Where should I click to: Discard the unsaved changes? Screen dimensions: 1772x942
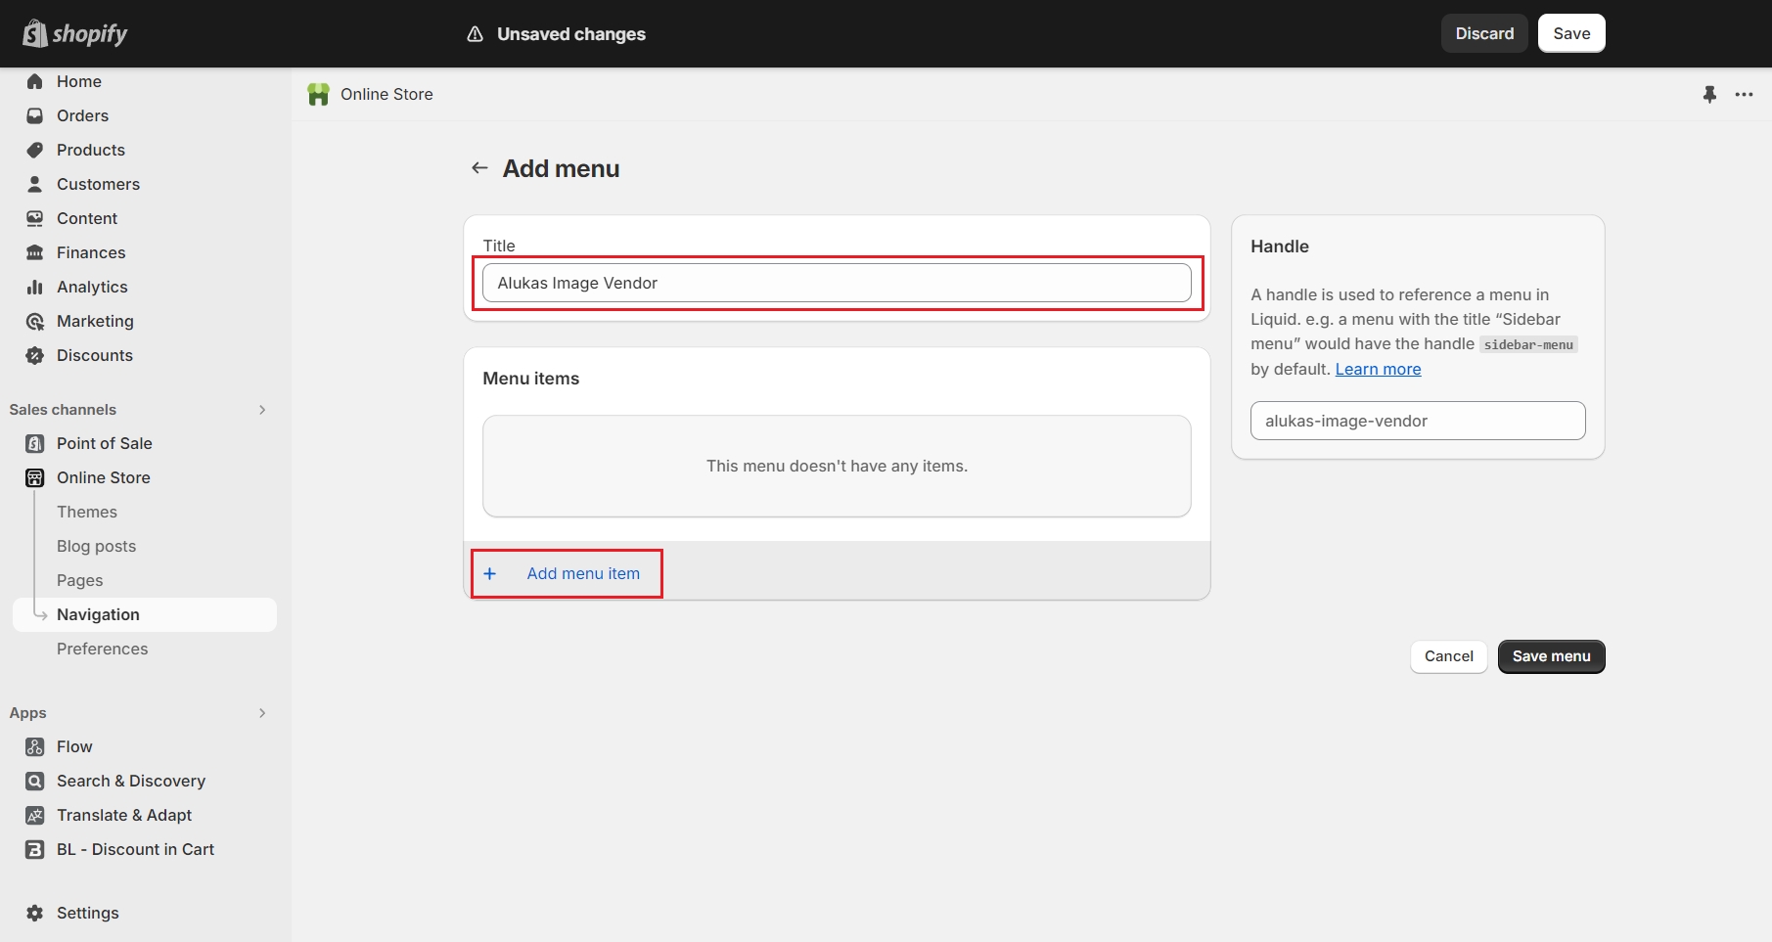pos(1483,33)
